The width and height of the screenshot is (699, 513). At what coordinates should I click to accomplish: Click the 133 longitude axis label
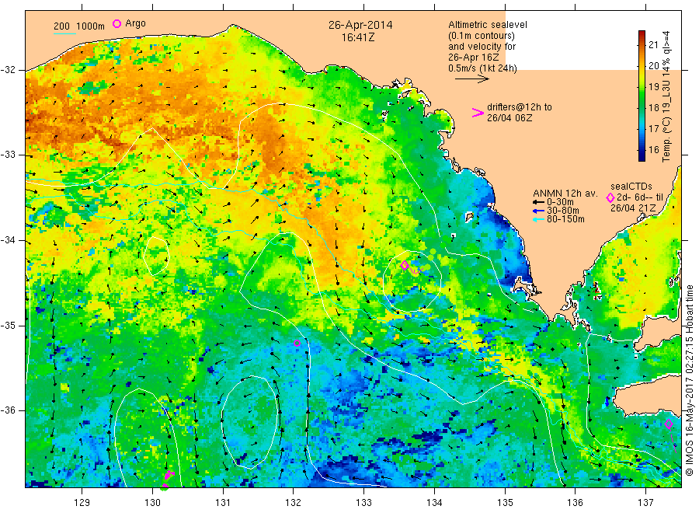coord(363,503)
